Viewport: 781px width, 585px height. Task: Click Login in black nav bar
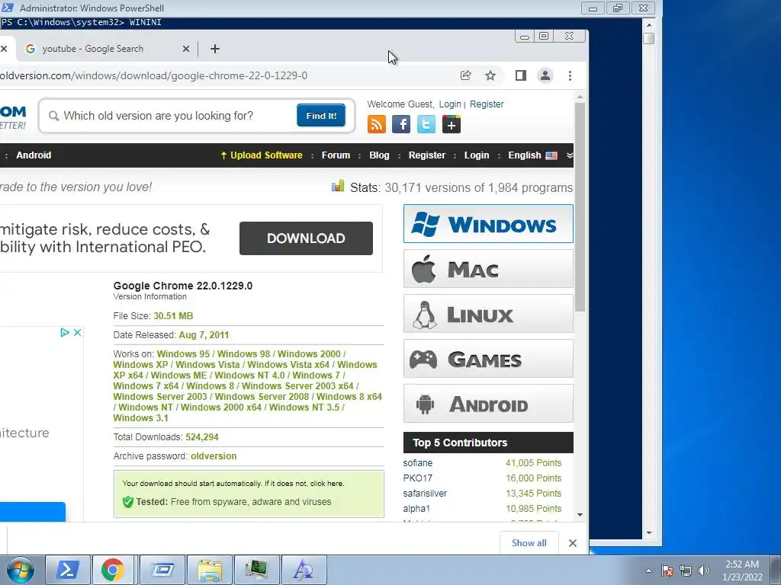(x=477, y=155)
